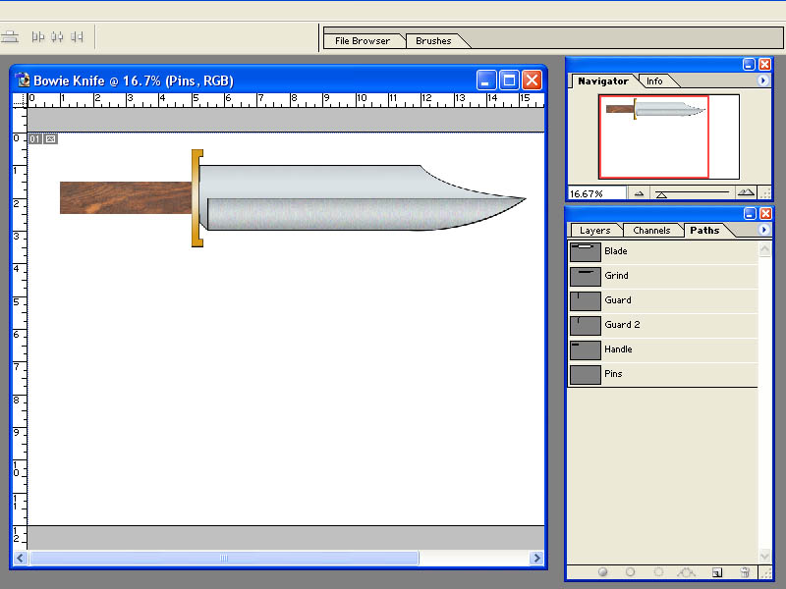The width and height of the screenshot is (786, 589).
Task: Load path as a selection icon
Action: click(x=658, y=572)
